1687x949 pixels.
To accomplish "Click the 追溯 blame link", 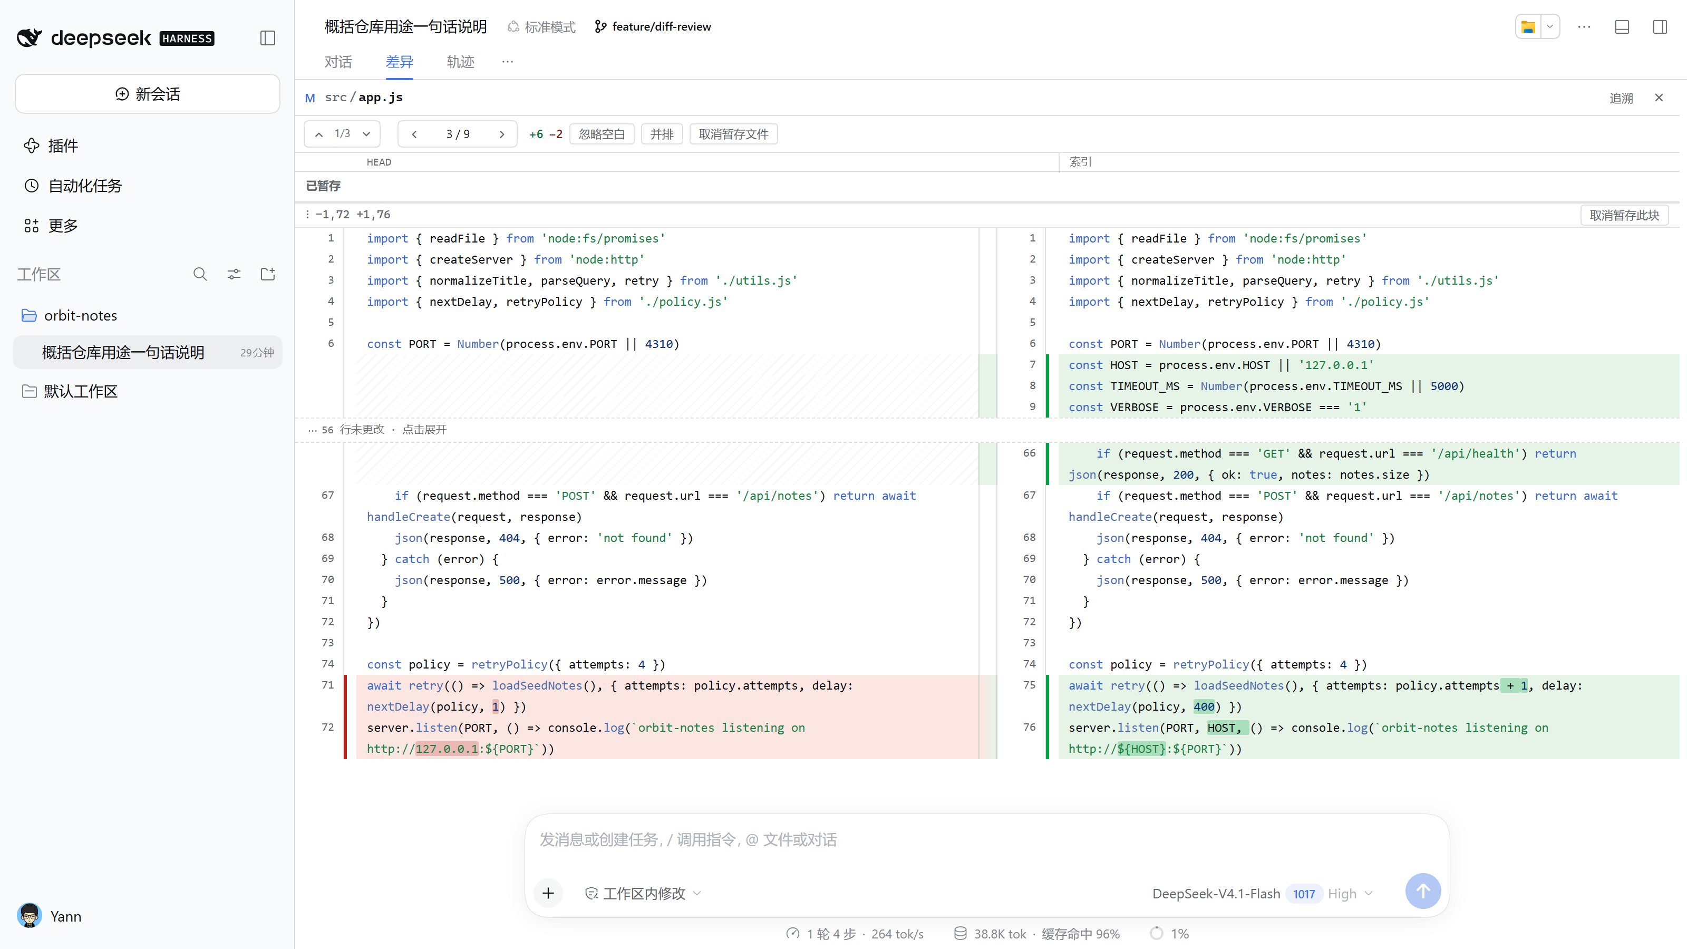I will tap(1621, 98).
